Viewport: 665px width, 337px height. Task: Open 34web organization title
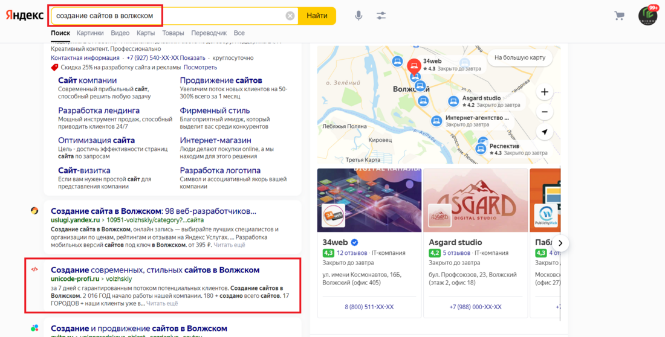[x=335, y=242]
